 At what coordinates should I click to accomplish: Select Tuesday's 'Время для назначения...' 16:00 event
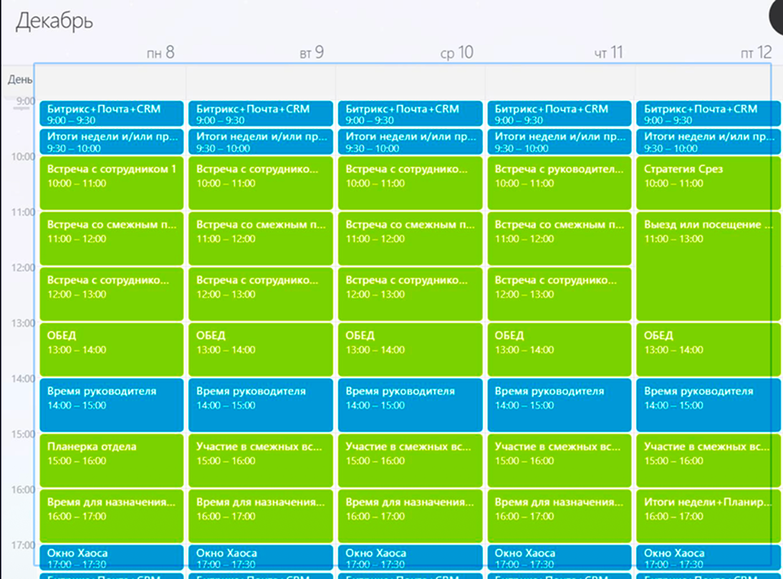pyautogui.click(x=261, y=515)
